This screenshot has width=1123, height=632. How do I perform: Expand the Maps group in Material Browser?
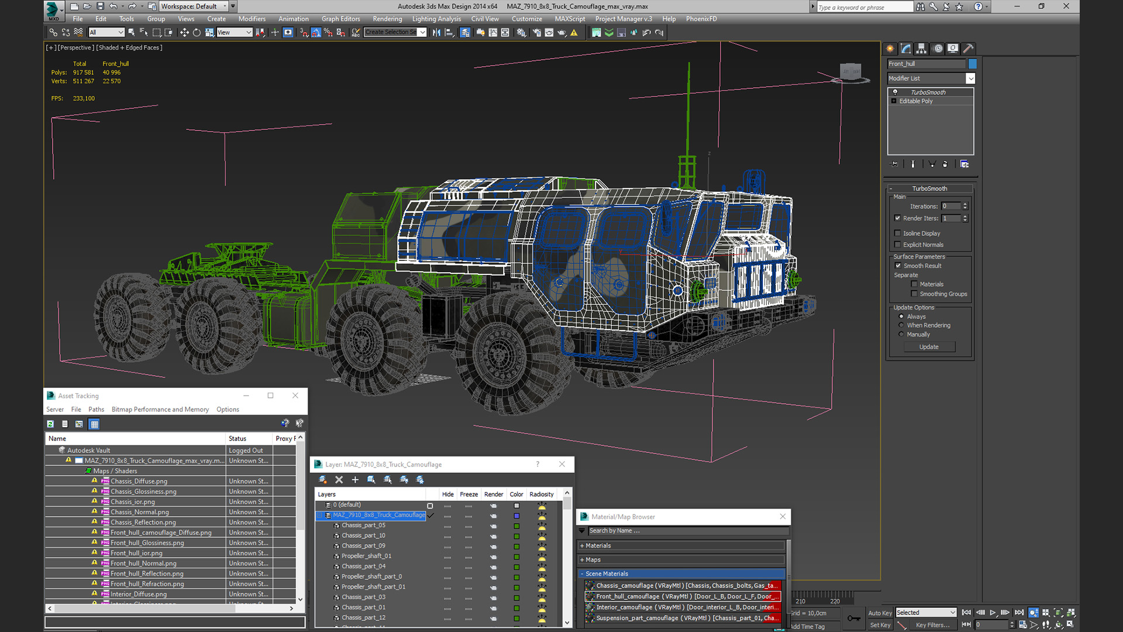click(x=582, y=560)
